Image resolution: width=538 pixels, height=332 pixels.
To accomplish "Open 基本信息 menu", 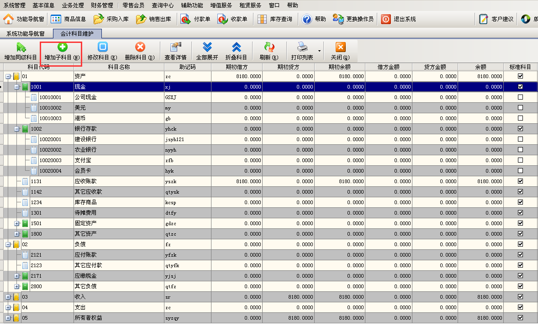I will click(43, 5).
